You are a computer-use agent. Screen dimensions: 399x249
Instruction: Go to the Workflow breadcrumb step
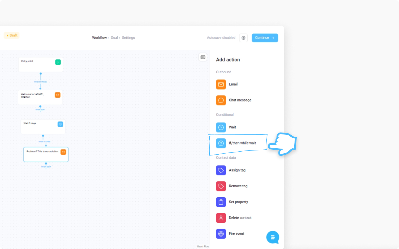coord(99,38)
